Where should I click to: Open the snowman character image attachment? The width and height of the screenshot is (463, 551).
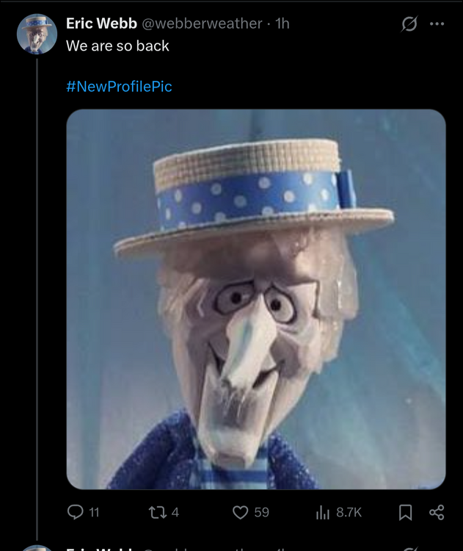[256, 299]
